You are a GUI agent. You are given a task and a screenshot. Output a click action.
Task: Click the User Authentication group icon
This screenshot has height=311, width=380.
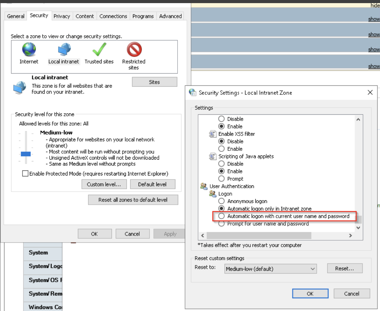point(204,186)
